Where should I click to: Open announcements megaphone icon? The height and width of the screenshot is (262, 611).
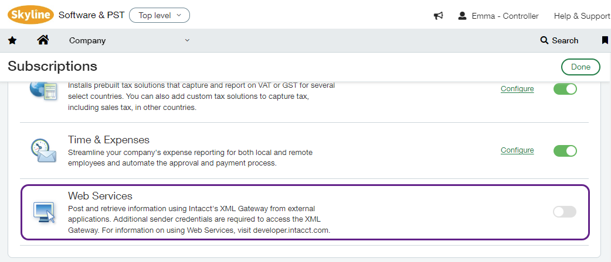tap(438, 16)
